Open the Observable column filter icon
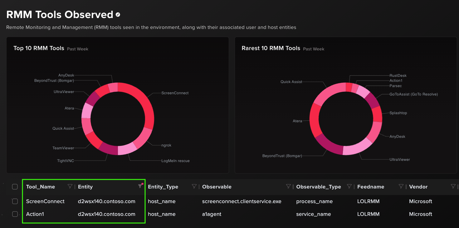This screenshot has width=459, height=228. click(288, 186)
